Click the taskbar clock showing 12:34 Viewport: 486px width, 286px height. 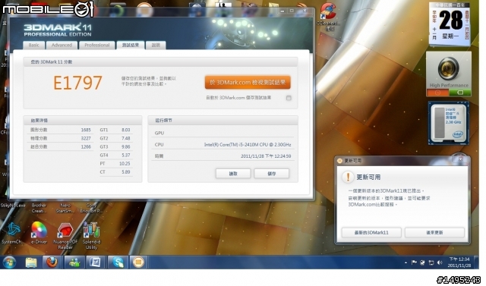click(459, 262)
